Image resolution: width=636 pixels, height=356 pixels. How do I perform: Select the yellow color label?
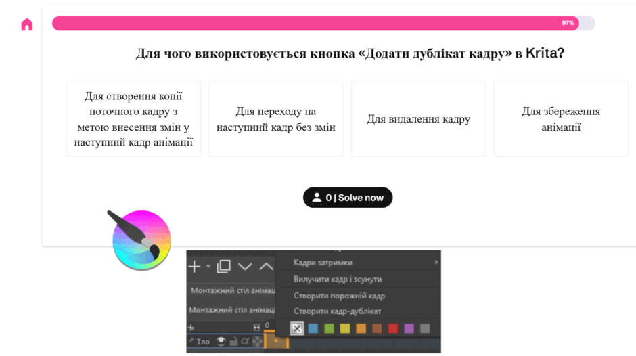(x=345, y=328)
